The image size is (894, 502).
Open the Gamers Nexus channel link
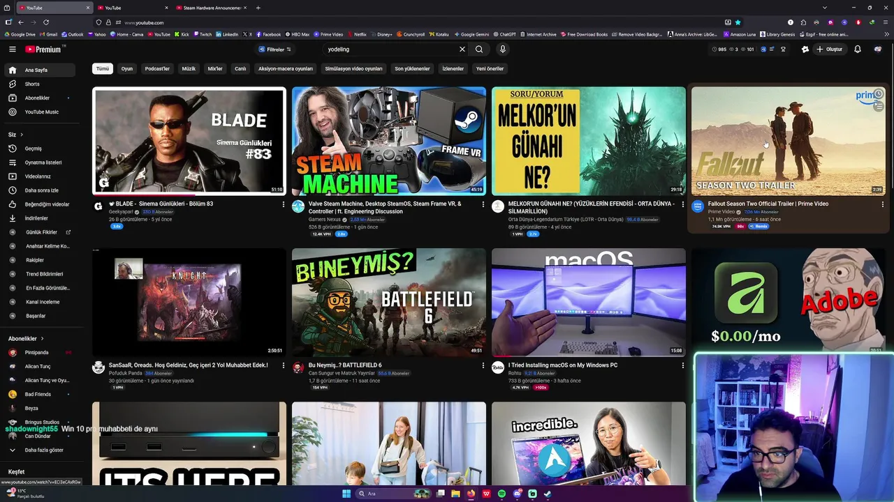(x=325, y=220)
